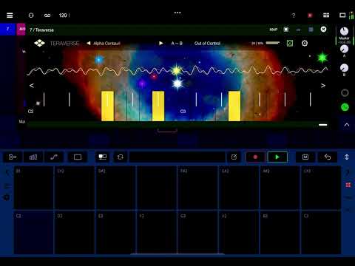This screenshot has height=266, width=355.
Task: Collapse panel with up chevron
Action: coord(347,125)
